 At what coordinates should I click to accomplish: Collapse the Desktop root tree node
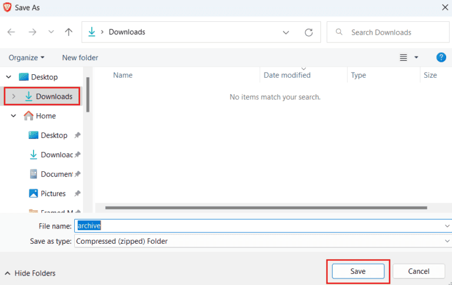coord(8,77)
